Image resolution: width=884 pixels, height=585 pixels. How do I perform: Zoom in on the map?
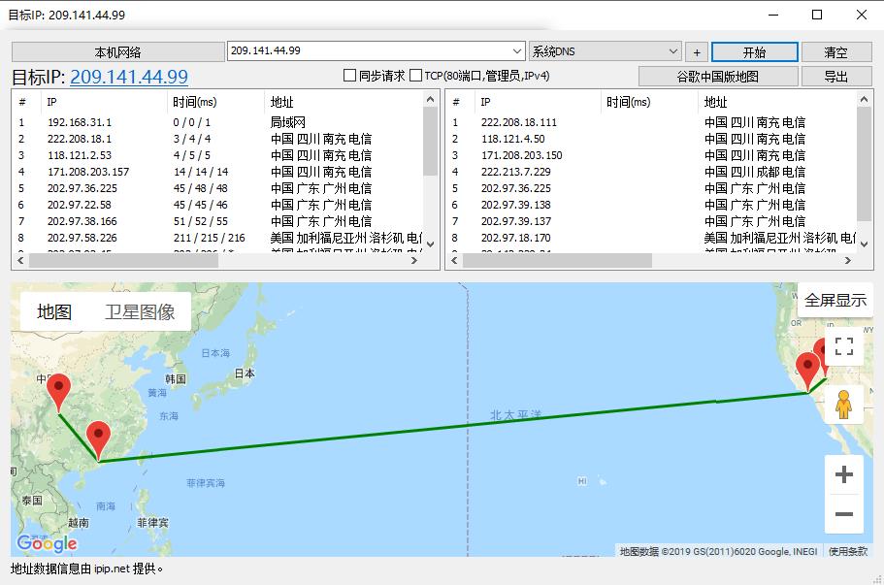(843, 474)
